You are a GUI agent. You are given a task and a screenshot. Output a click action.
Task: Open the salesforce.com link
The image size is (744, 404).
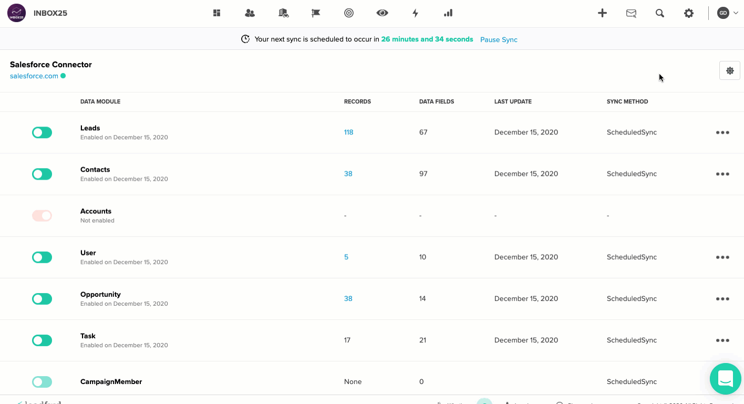pos(34,76)
